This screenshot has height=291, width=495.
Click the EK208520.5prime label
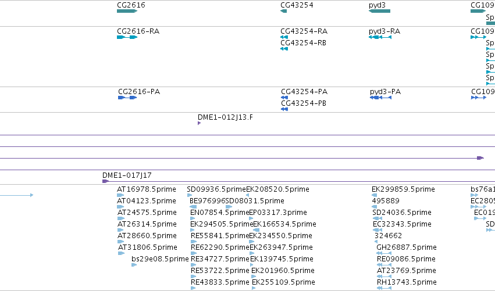277,189
